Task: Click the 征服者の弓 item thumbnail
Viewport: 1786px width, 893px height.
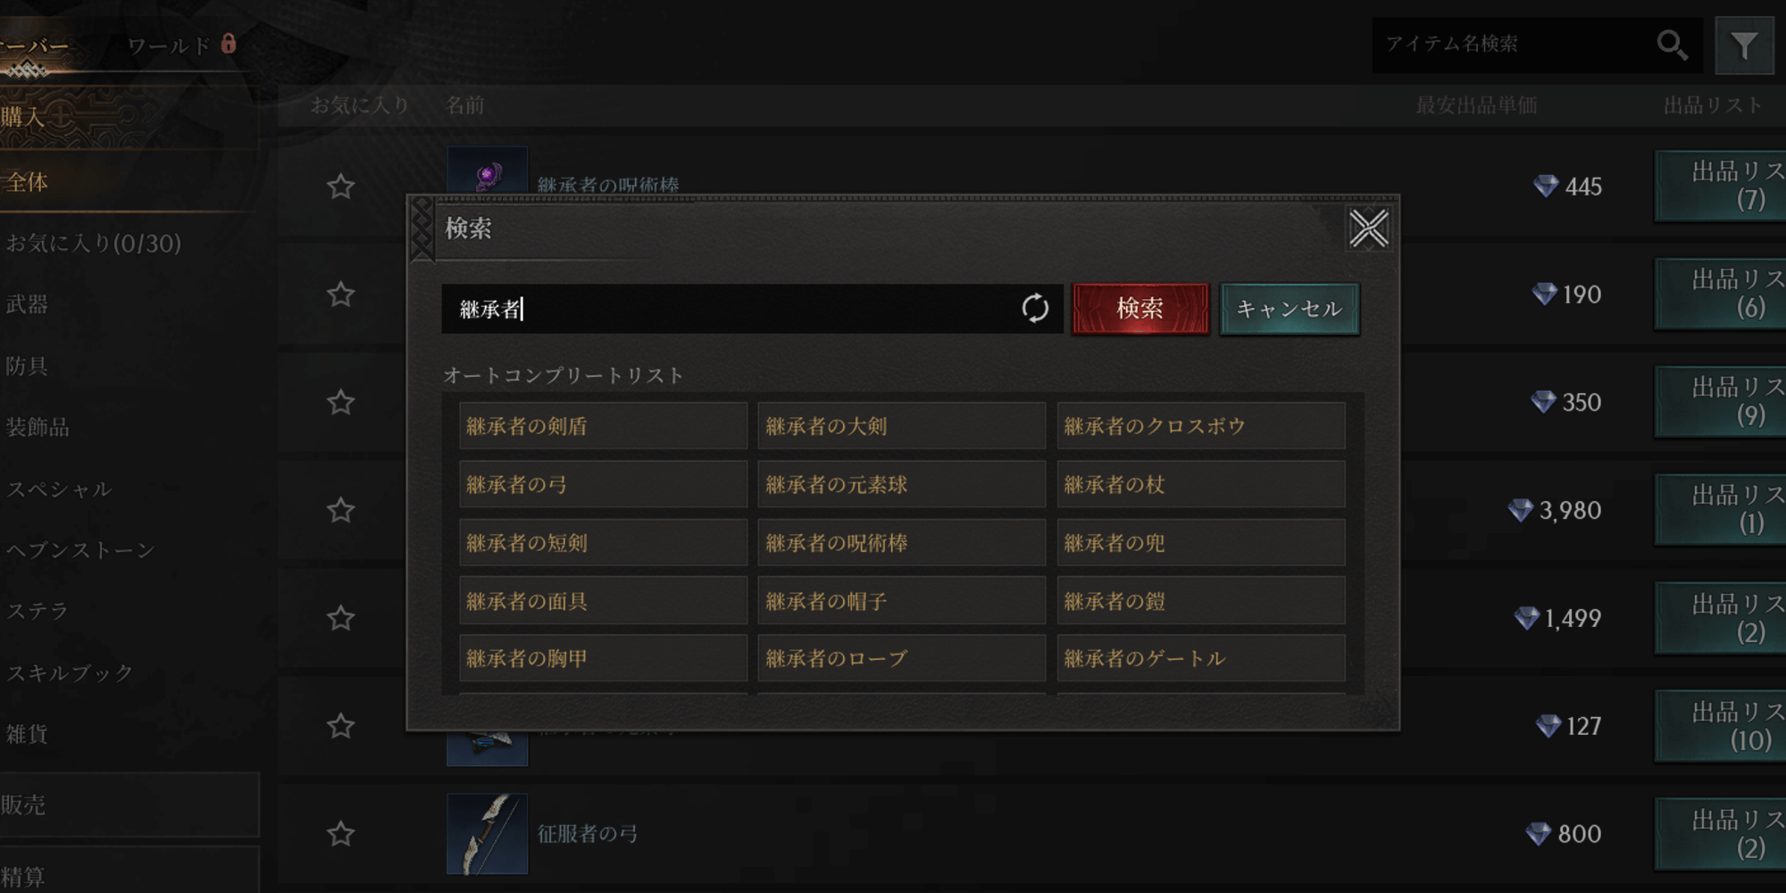Action: (x=487, y=834)
